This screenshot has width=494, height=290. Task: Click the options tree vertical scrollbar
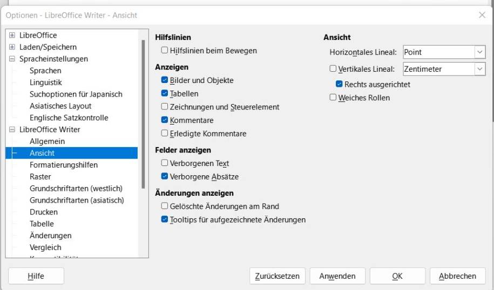(x=144, y=114)
